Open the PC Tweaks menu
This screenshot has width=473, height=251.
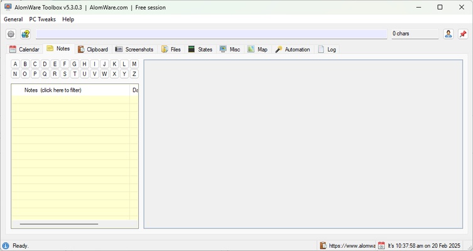(x=43, y=19)
